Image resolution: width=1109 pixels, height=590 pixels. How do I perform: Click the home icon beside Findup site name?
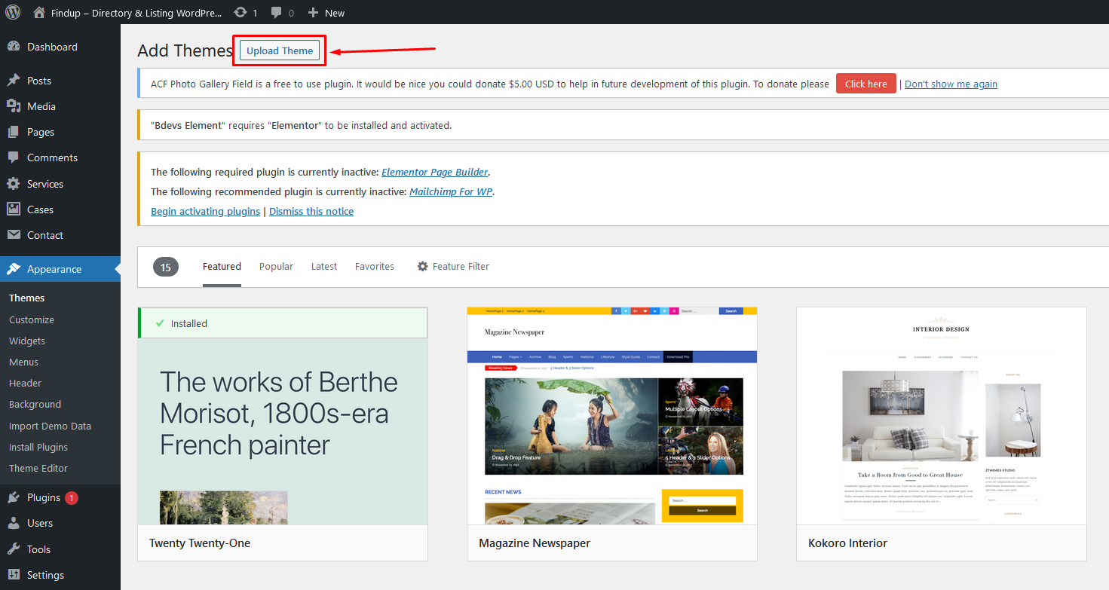[x=40, y=12]
